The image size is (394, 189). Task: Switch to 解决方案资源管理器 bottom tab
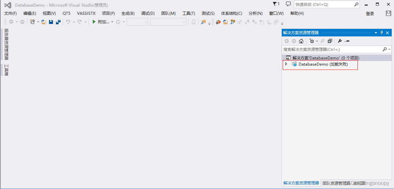pos(301,183)
